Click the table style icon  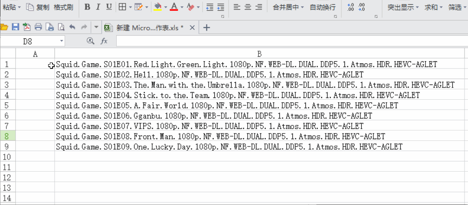coord(138,7)
